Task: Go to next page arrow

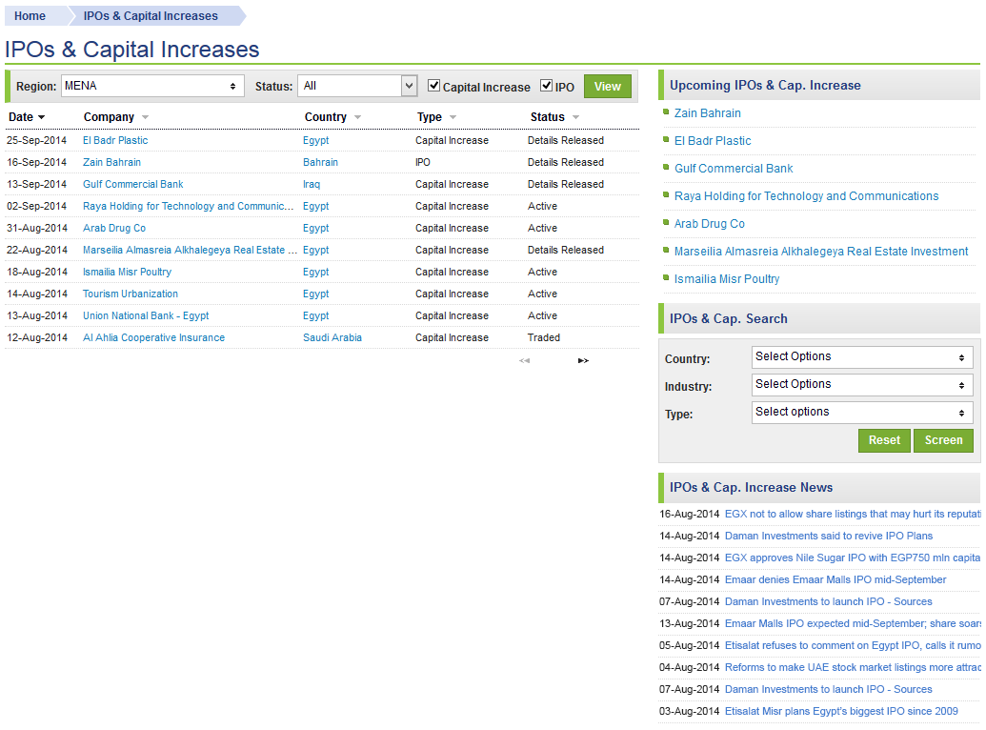Action: [x=583, y=360]
